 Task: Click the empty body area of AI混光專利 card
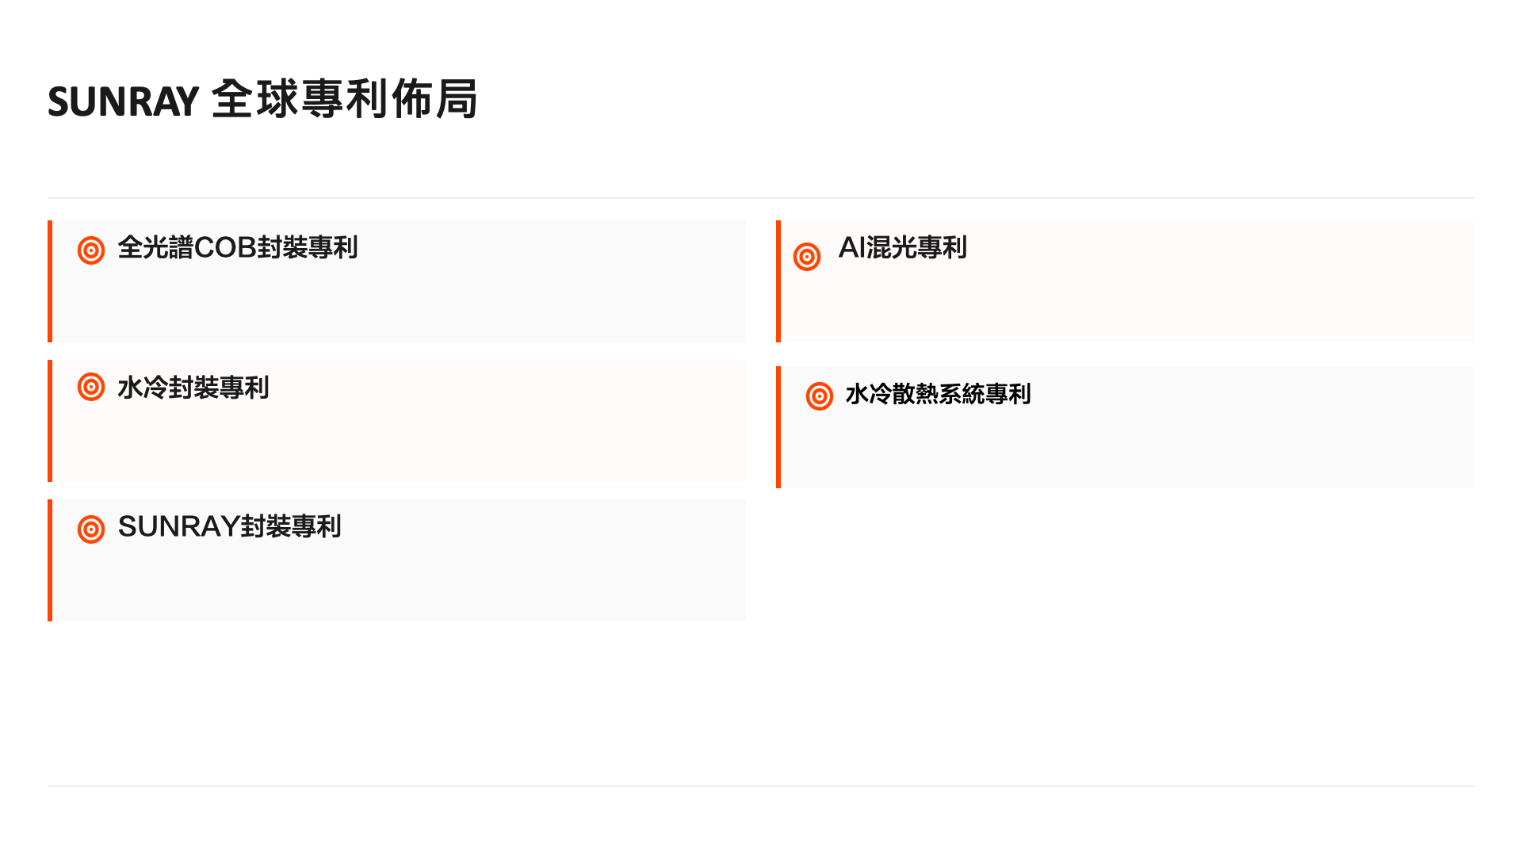pyautogui.click(x=1126, y=305)
